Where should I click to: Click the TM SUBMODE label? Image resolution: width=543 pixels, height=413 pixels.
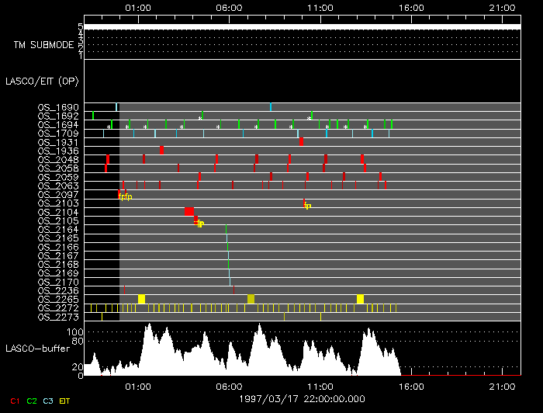(x=43, y=44)
